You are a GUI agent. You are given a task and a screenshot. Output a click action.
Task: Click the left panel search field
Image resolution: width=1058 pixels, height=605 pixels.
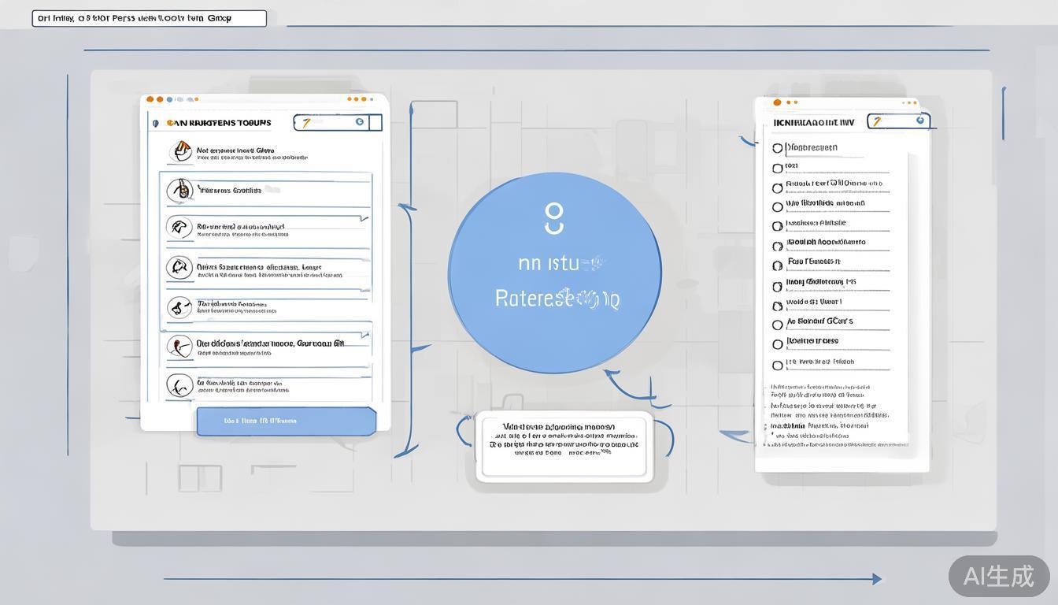[332, 122]
